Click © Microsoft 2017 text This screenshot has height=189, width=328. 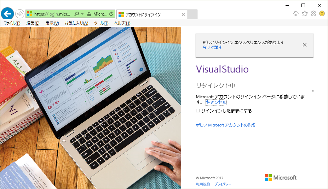coord(209,178)
